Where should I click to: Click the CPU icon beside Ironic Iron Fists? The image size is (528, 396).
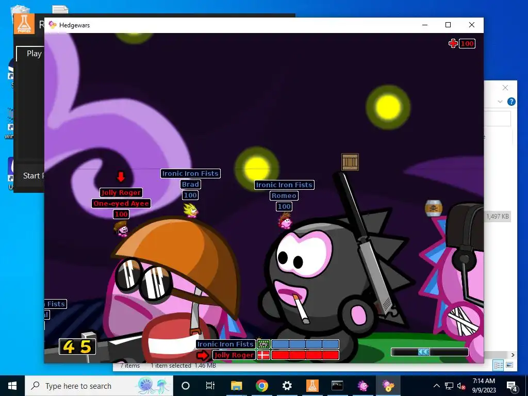(263, 344)
